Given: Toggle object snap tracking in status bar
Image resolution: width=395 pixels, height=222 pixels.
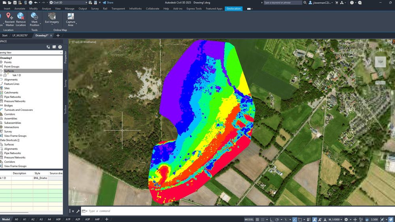Looking at the screenshot, I should 295,220.
